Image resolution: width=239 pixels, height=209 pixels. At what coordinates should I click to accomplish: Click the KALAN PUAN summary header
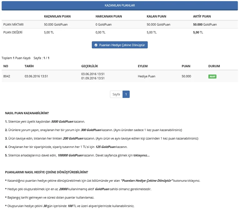156,16
